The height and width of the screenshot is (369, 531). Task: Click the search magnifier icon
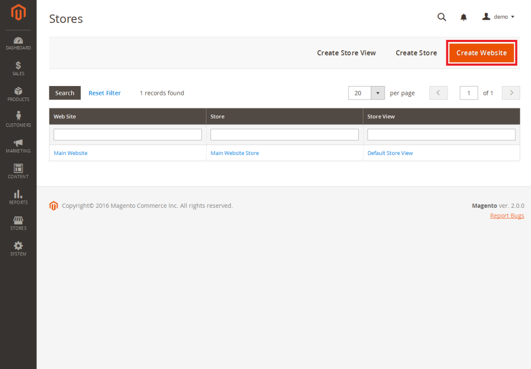[442, 17]
